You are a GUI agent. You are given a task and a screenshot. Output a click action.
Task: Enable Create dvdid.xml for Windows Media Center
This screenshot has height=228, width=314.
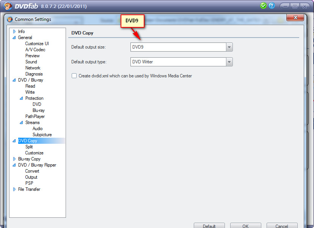[74, 76]
